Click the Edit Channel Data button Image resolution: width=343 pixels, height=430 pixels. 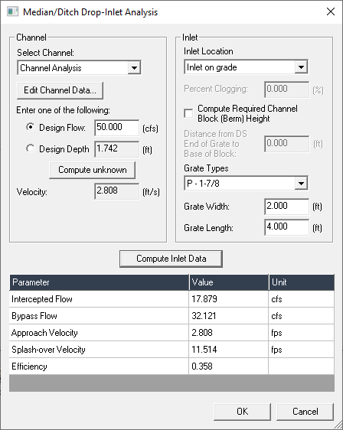[60, 90]
